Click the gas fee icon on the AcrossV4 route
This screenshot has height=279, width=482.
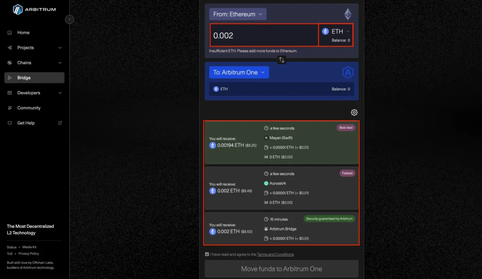[266, 193]
